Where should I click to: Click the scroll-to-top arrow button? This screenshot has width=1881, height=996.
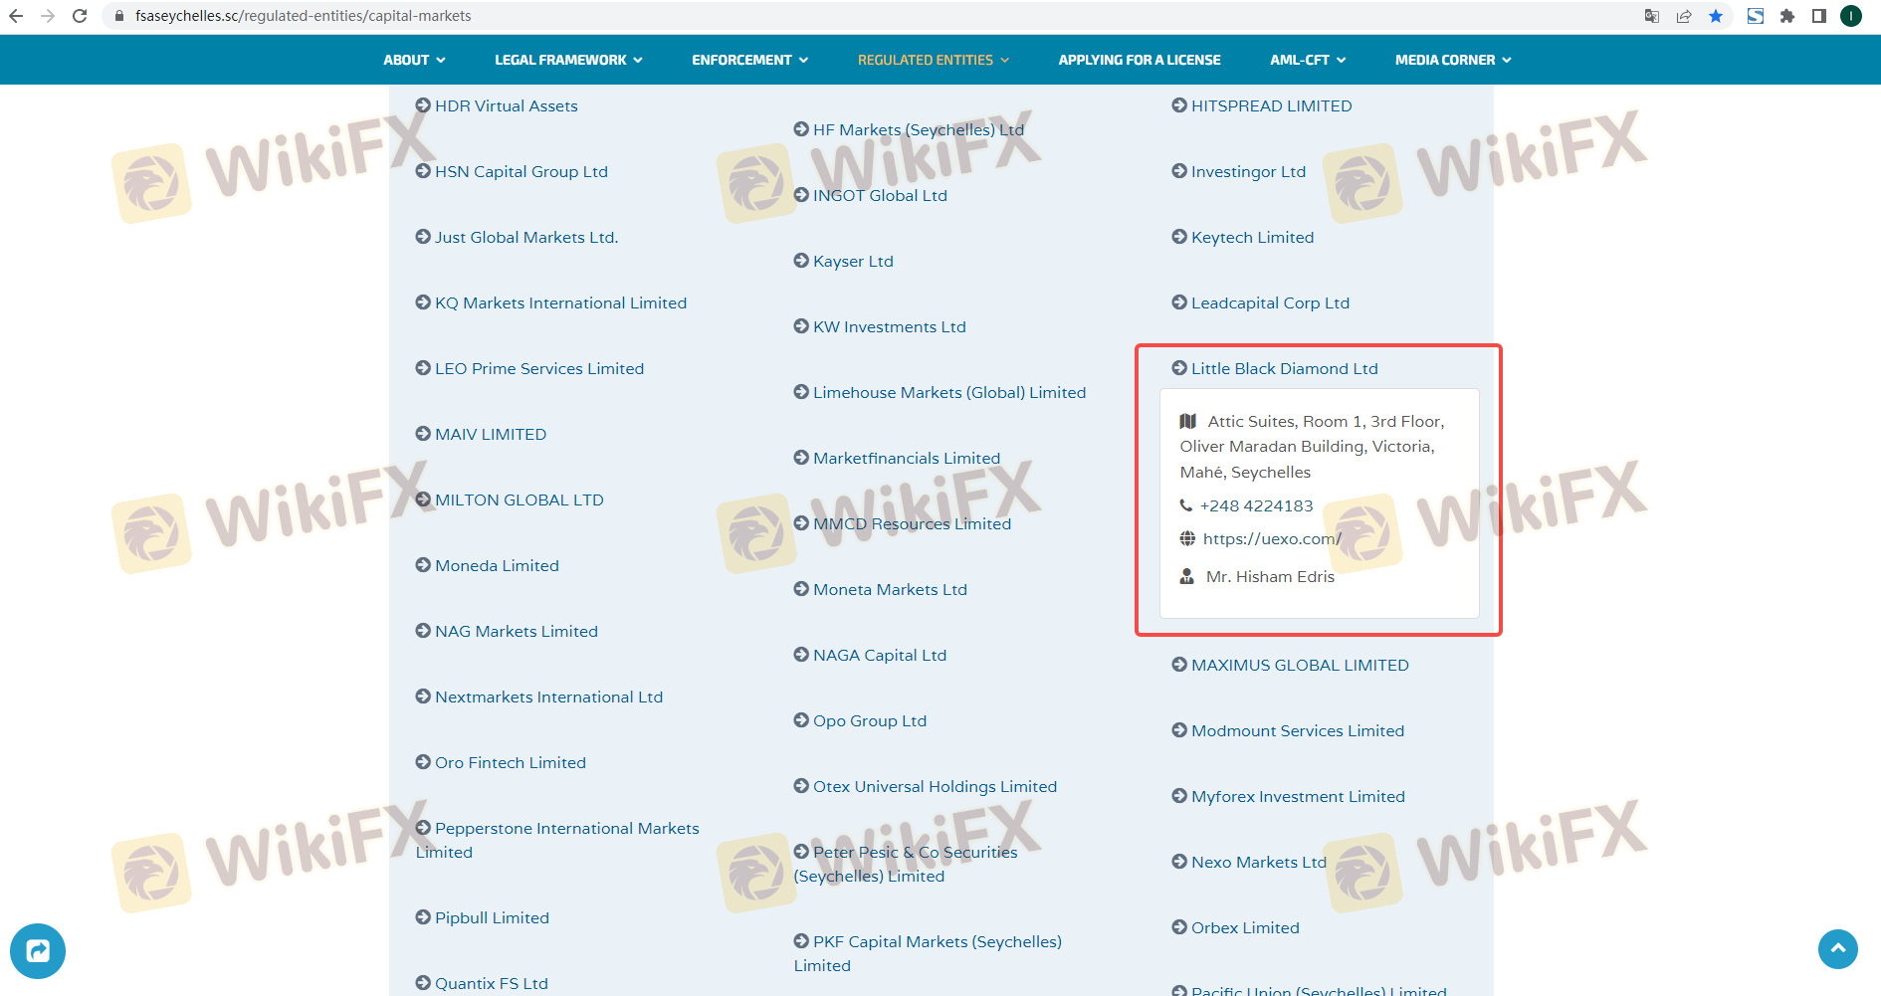point(1837,948)
